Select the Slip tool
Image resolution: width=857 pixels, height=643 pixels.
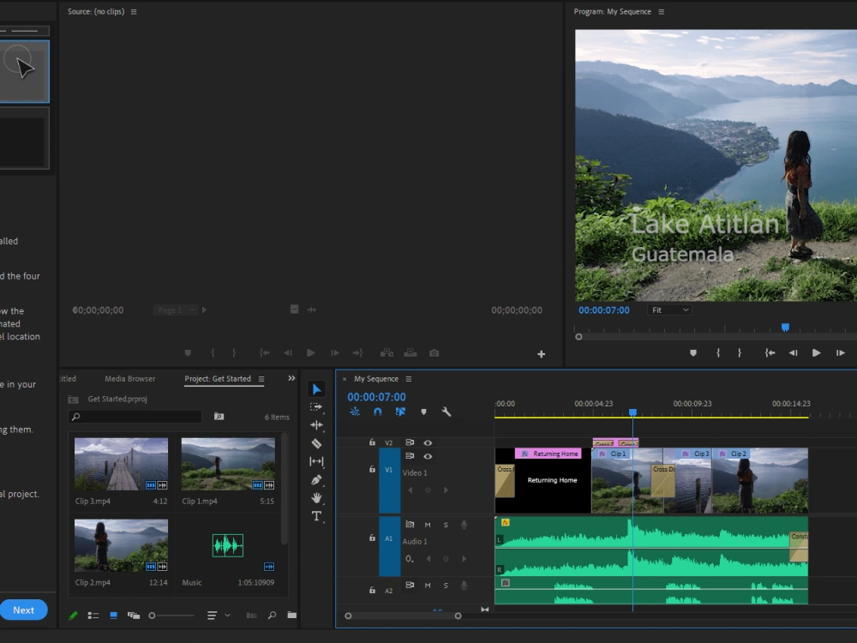[316, 461]
